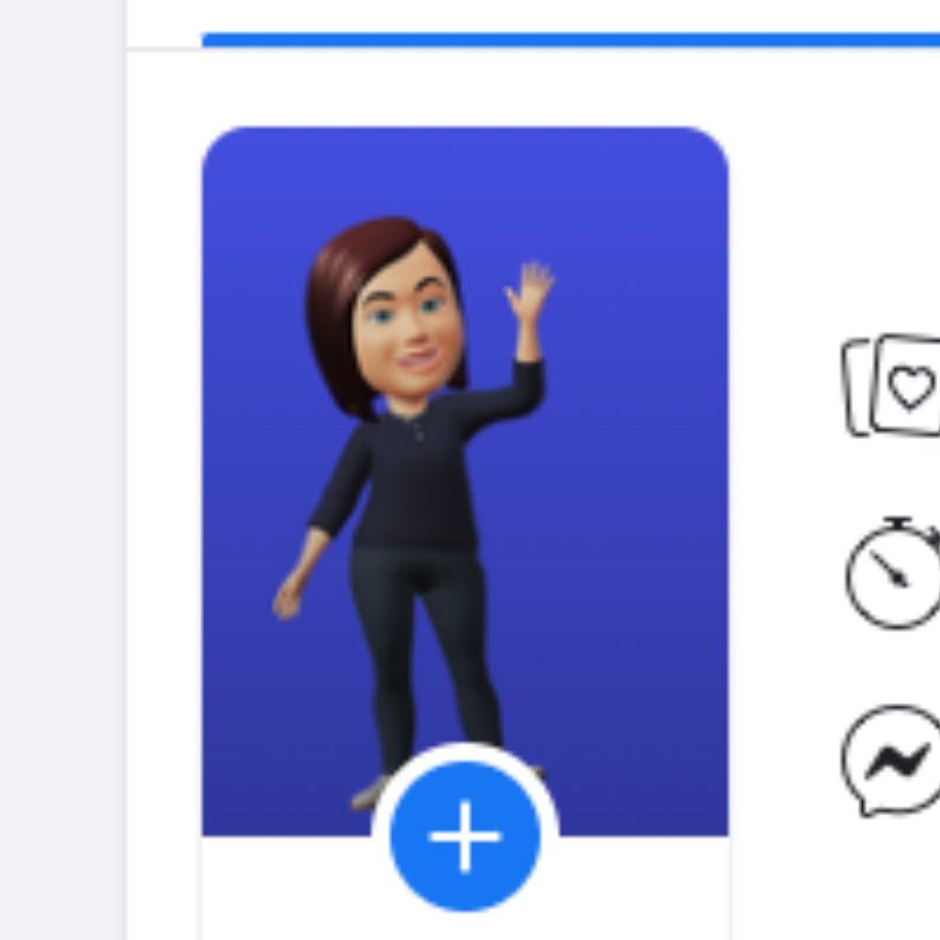Click the heart photo cards icon
Screen dimensions: 940x940
tap(895, 385)
